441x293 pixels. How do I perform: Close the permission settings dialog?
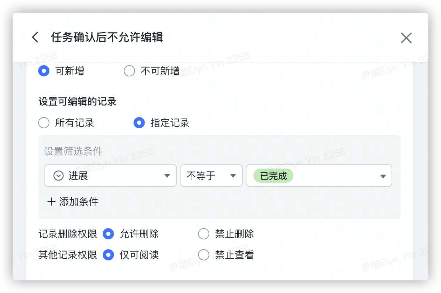tap(406, 38)
